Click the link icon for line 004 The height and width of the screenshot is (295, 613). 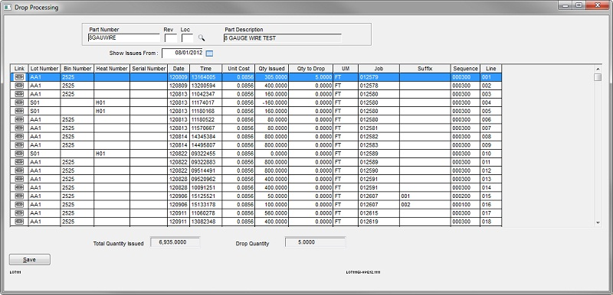click(19, 102)
